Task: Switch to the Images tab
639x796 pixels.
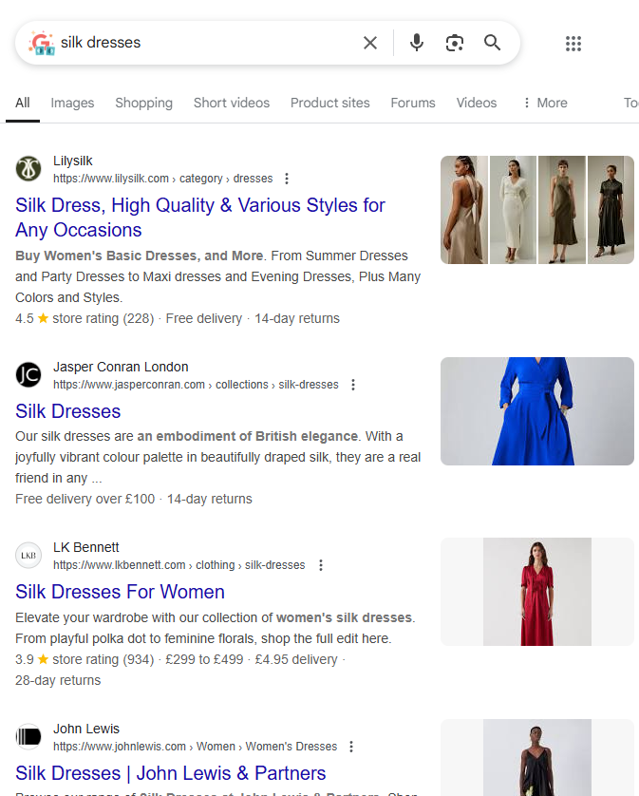Action: [72, 103]
